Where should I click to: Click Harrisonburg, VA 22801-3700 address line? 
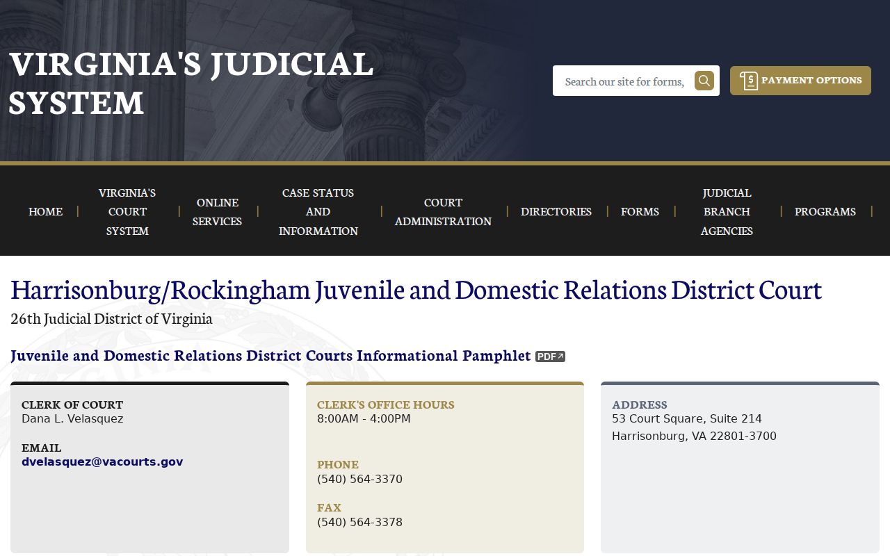(x=694, y=436)
